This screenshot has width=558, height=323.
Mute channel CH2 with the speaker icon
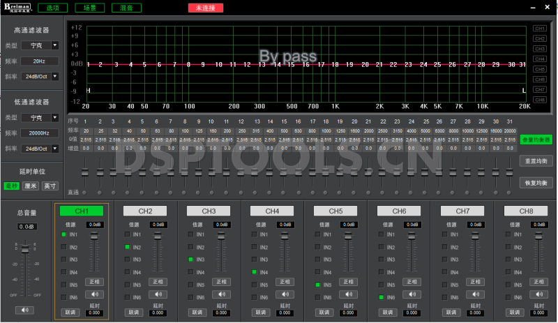coord(159,294)
